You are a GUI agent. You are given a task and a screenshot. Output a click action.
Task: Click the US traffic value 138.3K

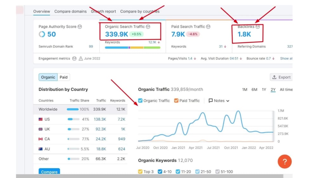click(100, 119)
